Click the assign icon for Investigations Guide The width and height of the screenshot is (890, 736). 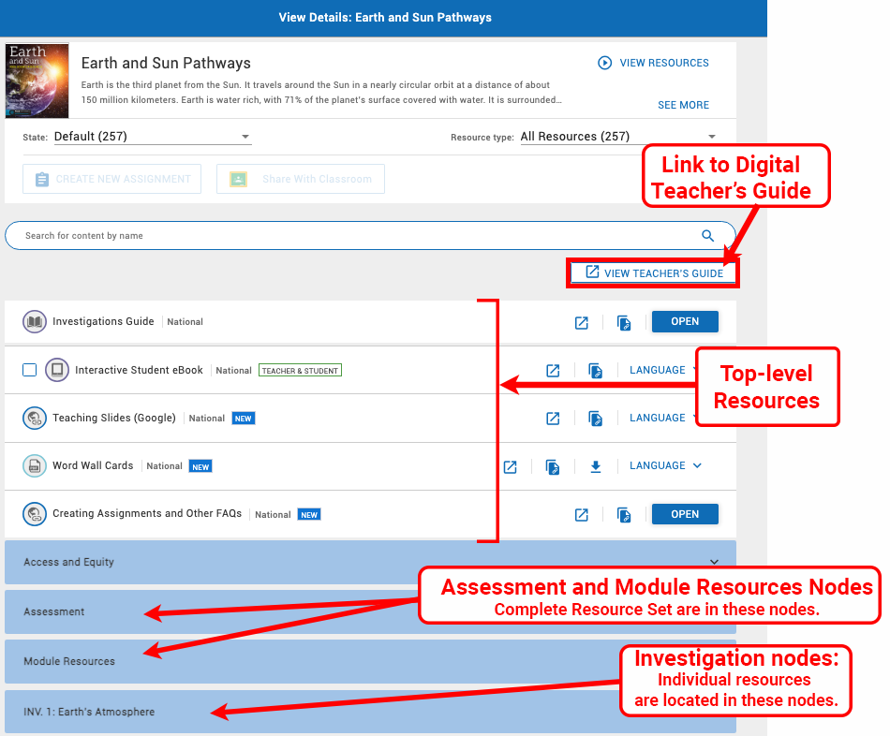coord(625,322)
